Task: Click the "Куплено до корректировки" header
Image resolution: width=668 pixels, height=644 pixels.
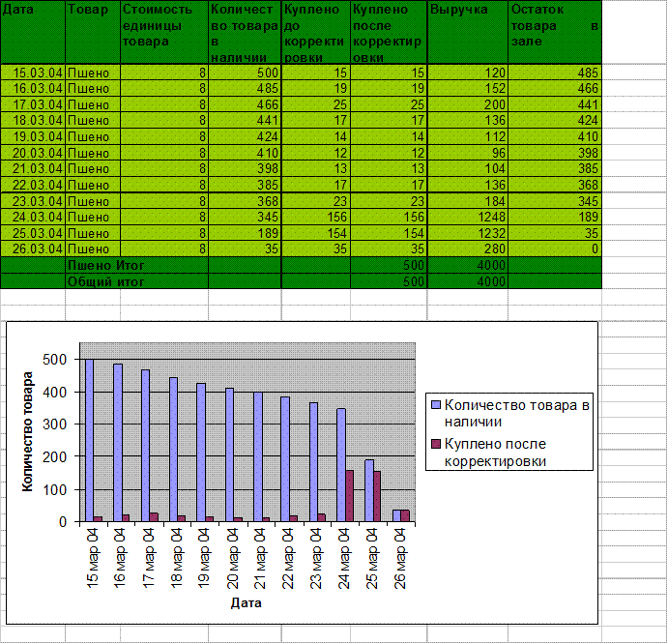Action: click(316, 32)
